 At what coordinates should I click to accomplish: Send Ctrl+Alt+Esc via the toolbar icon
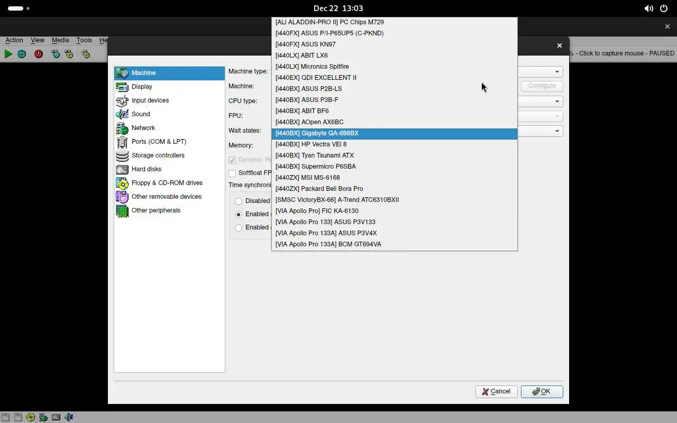pyautogui.click(x=69, y=54)
